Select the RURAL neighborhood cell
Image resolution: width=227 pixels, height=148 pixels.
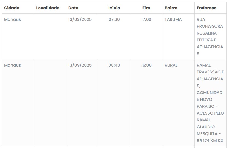[x=171, y=65]
